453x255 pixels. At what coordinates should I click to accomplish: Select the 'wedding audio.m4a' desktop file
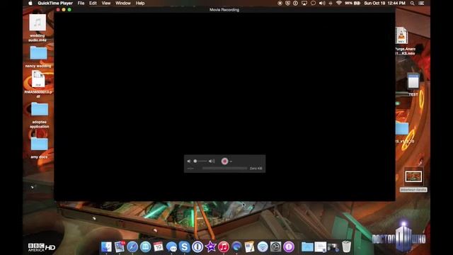(x=38, y=28)
